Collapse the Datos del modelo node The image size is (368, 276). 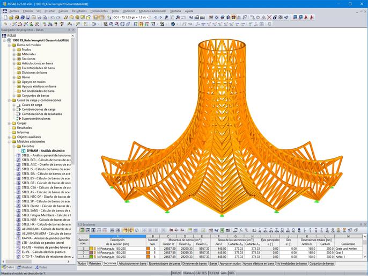pos(9,45)
